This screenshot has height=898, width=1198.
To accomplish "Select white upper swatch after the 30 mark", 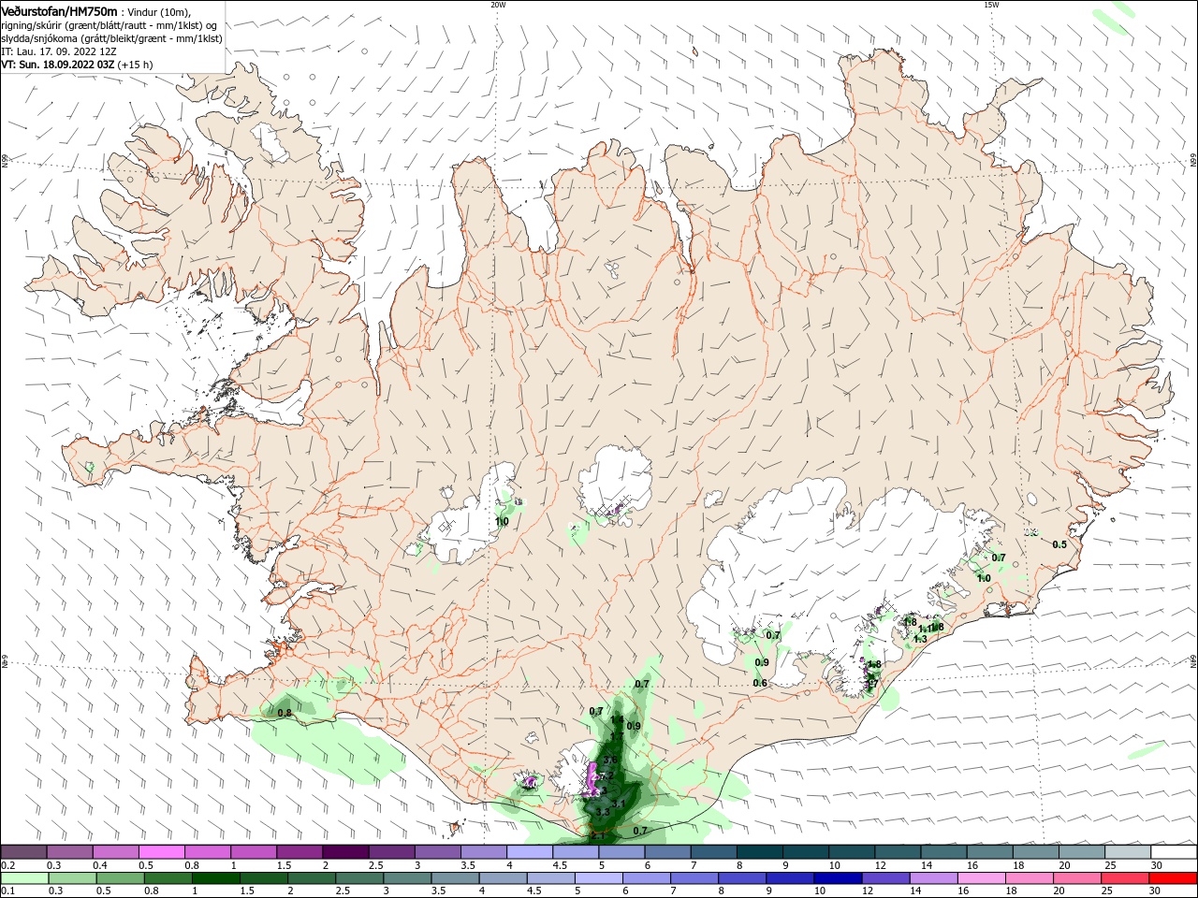I will click(1175, 852).
